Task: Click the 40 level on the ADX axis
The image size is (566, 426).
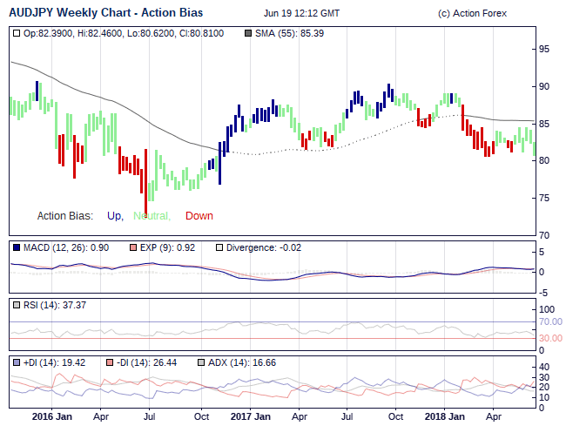Action: click(544, 367)
